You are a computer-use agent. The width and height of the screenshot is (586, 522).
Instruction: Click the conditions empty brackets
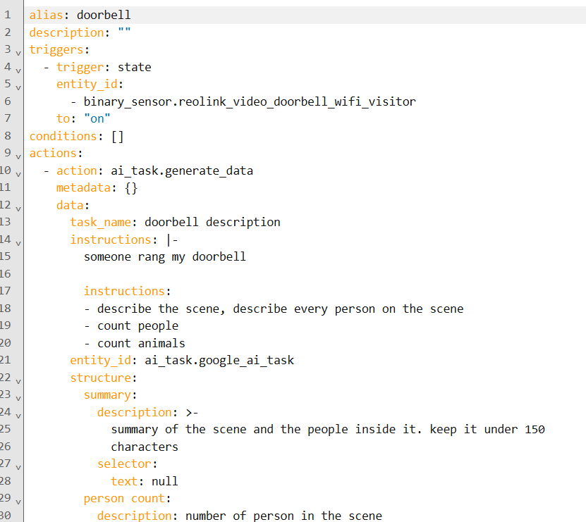[x=117, y=136]
